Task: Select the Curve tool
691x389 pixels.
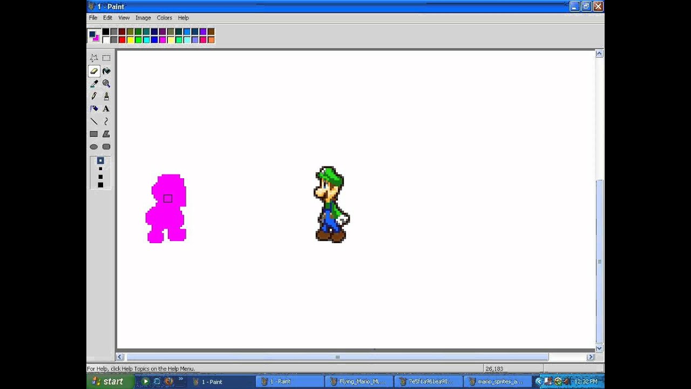Action: [x=106, y=121]
